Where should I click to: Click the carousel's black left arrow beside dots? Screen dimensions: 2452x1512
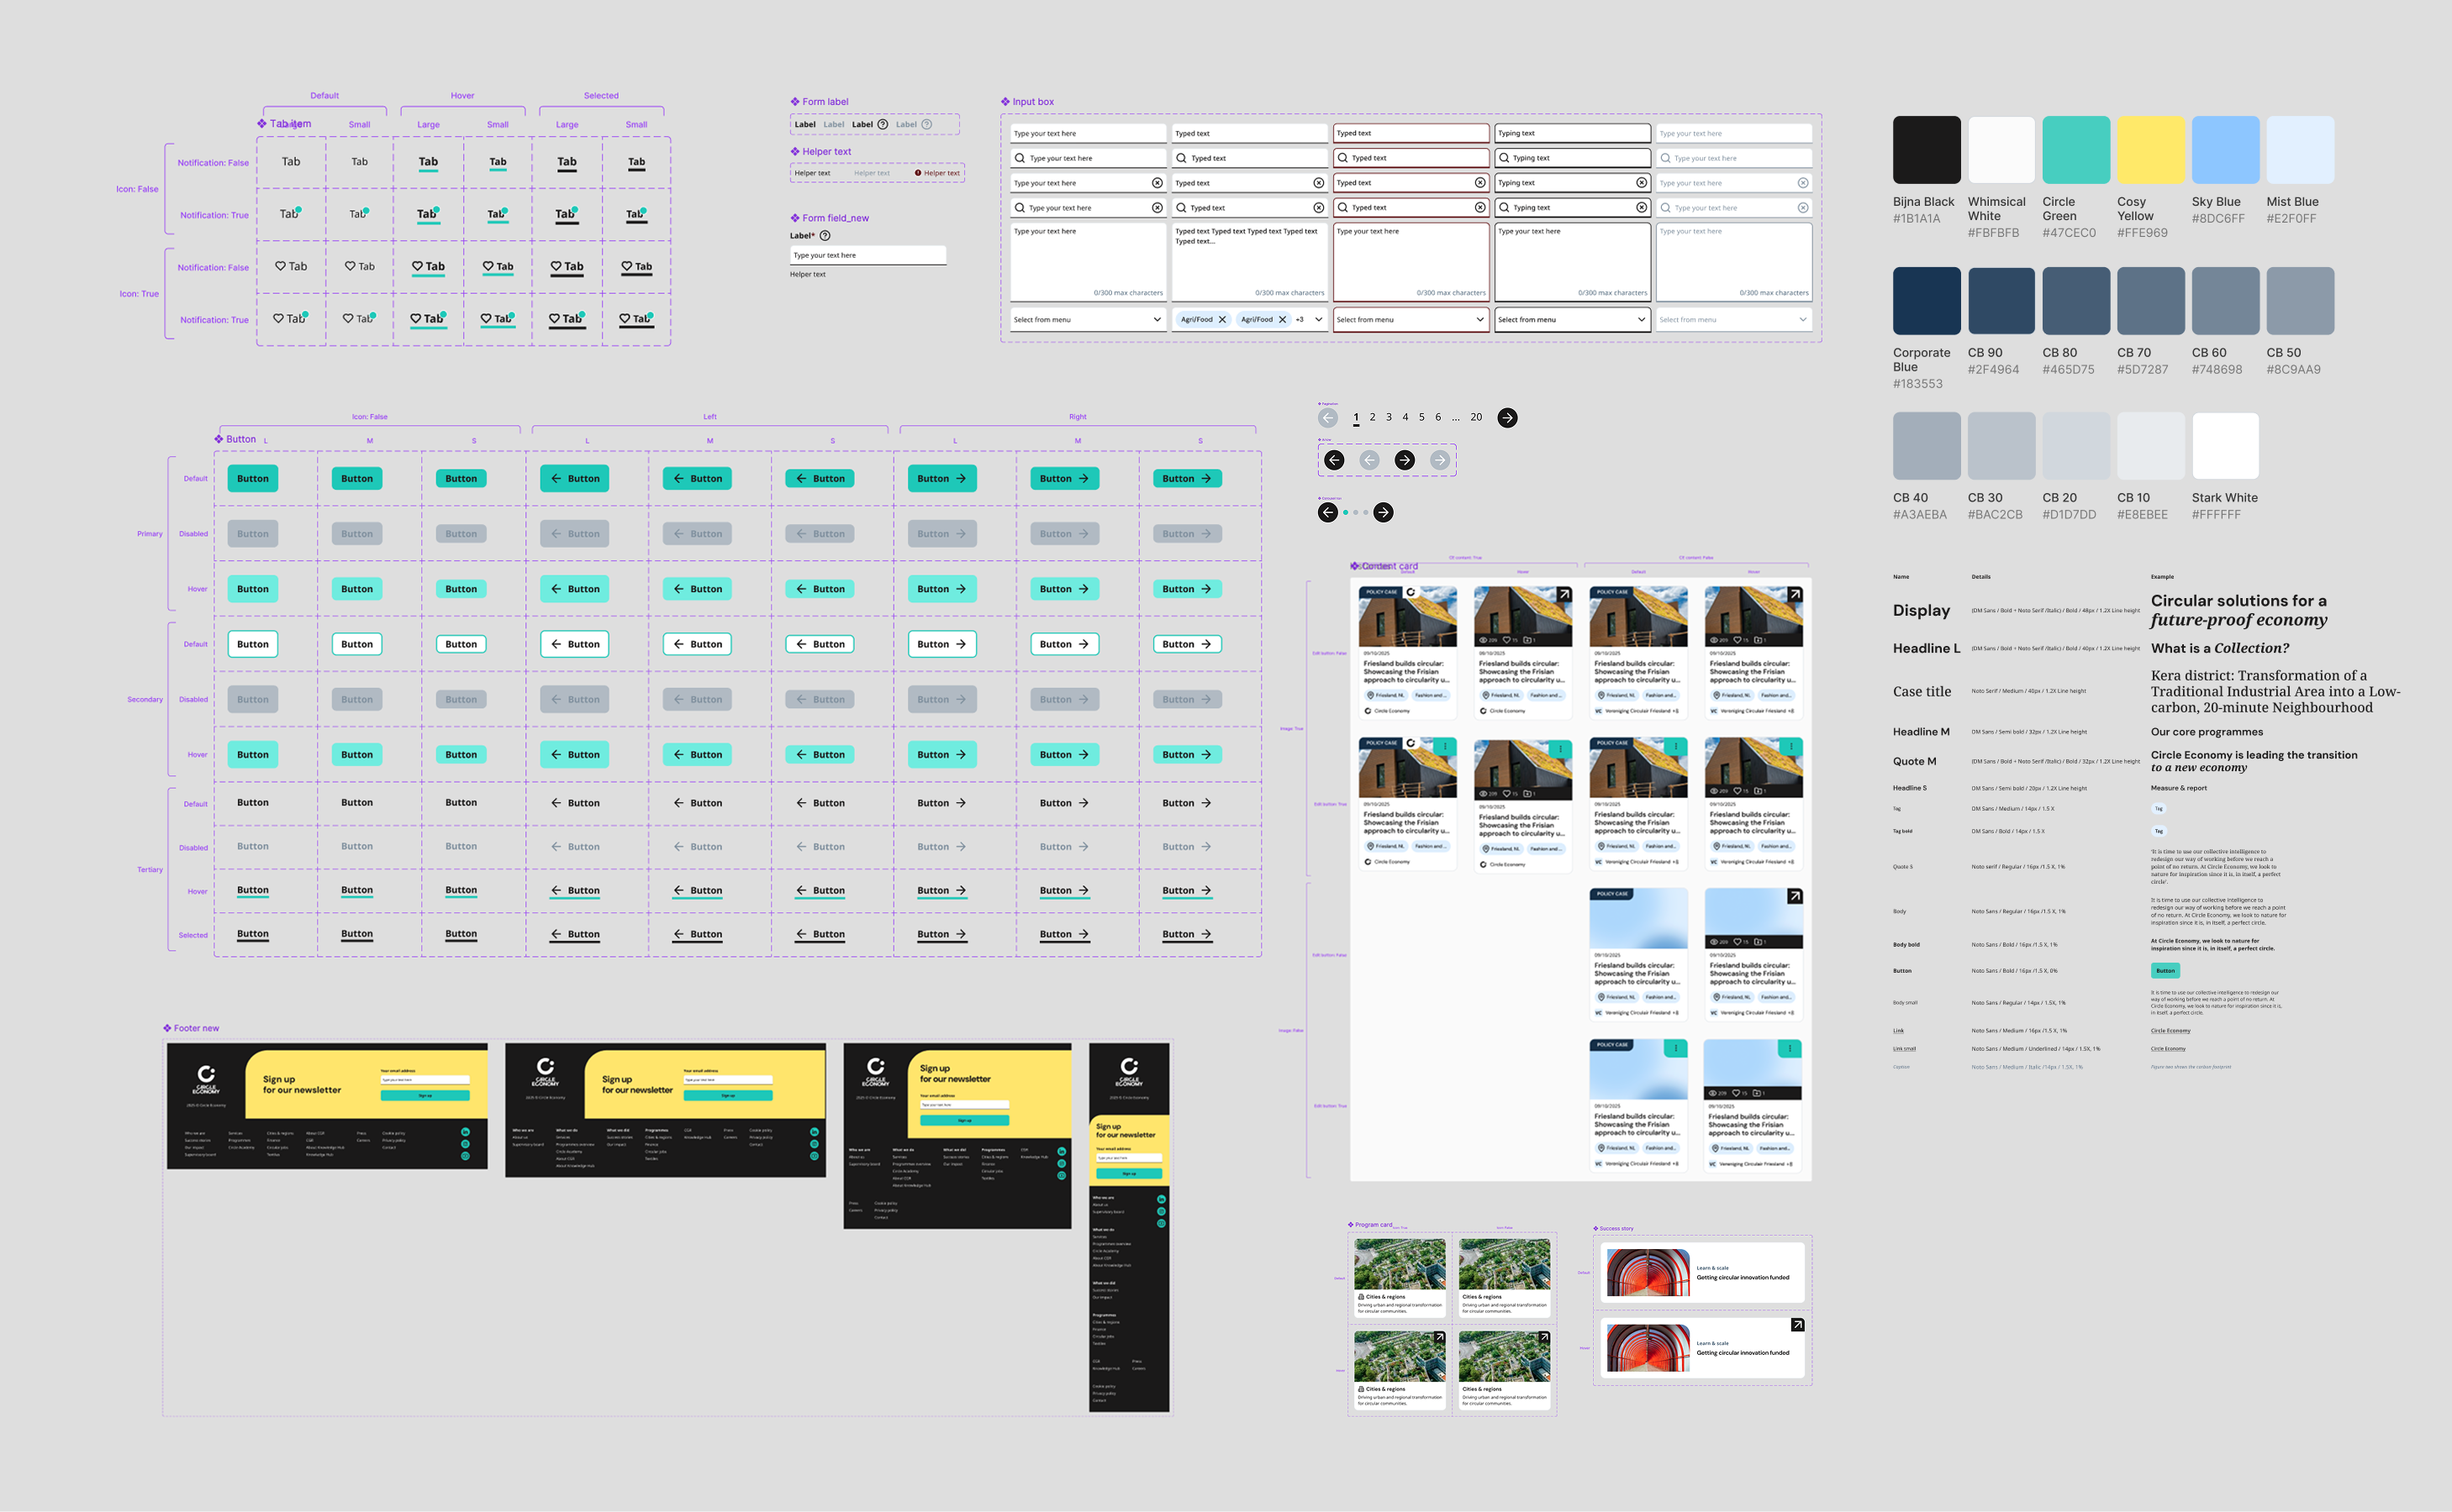[x=1327, y=512]
